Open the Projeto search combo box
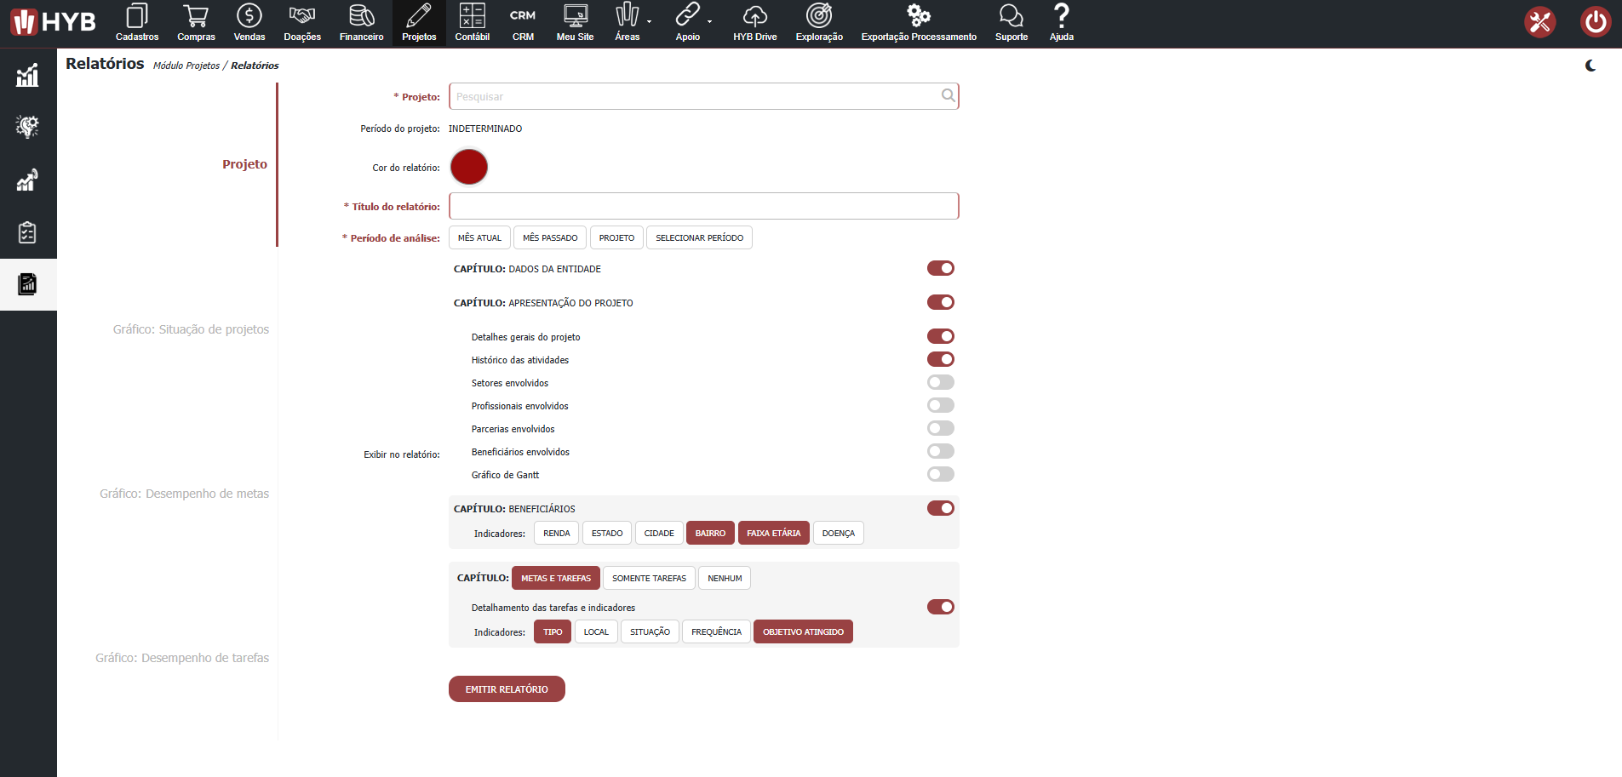The image size is (1622, 777). coord(694,96)
